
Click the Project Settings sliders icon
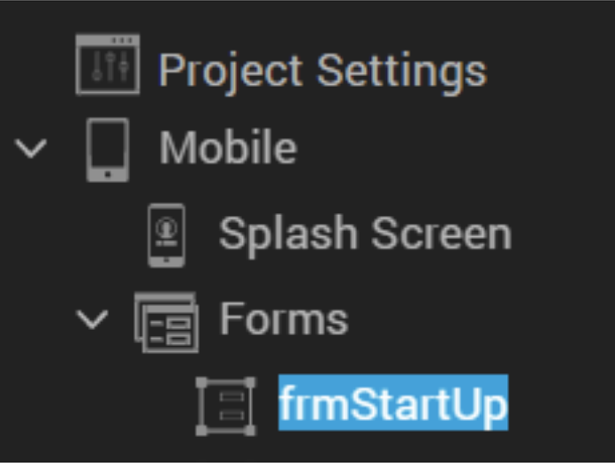pos(107,65)
